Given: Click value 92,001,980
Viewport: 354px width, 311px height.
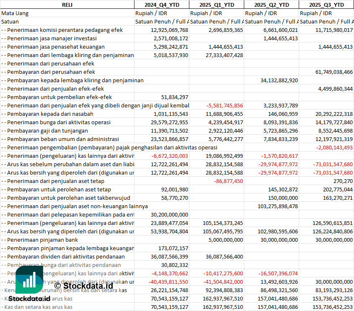Looking at the screenshot, I should click(x=175, y=189).
